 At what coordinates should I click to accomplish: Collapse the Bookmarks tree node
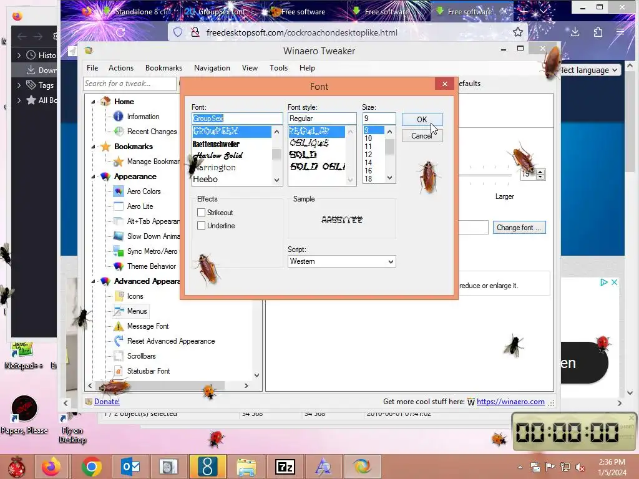point(93,147)
